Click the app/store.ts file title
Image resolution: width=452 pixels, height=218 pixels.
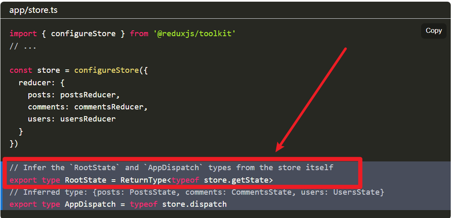(33, 10)
